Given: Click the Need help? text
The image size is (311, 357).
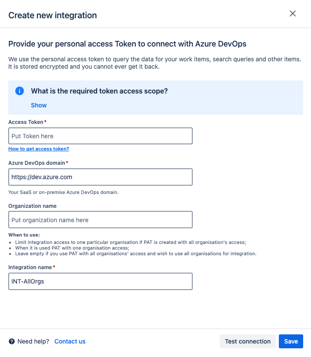Looking at the screenshot, I should click(x=33, y=341).
